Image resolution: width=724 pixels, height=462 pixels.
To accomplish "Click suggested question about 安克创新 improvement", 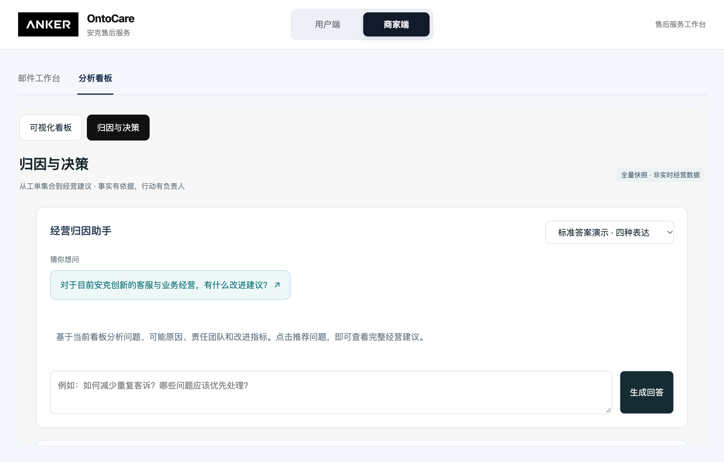I will pos(170,285).
